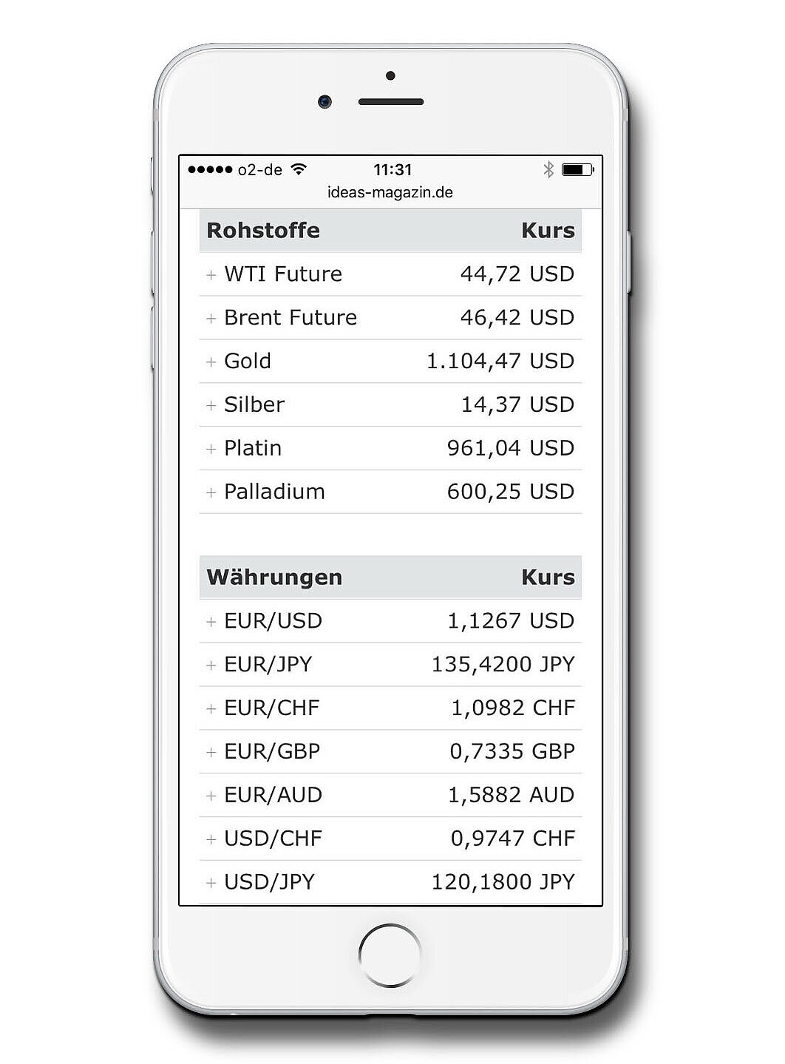This screenshot has height=1064, width=785.
Task: Tap the 11:31 clock in status bar
Action: [x=392, y=169]
